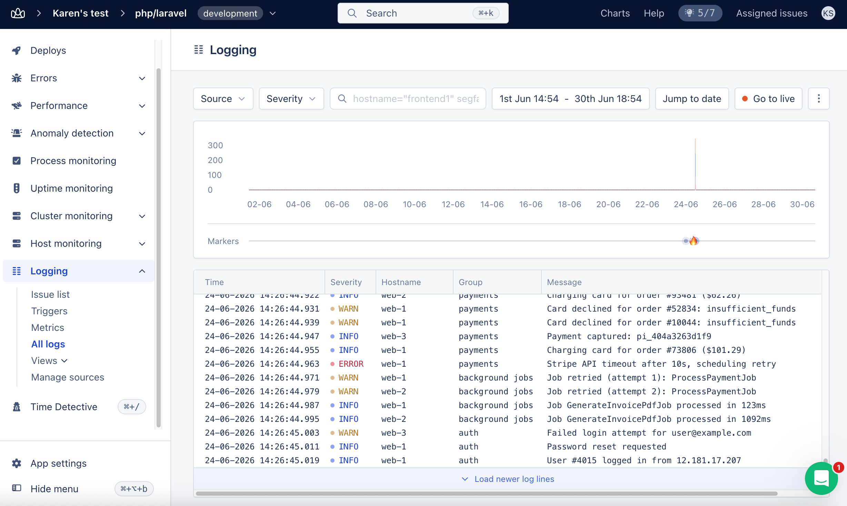Click the Go to live button

pos(768,99)
